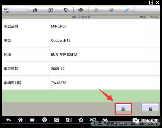This screenshot has width=162, height=128.
Task: Select the 车型 Cooper_N12 row
Action: pos(81,40)
